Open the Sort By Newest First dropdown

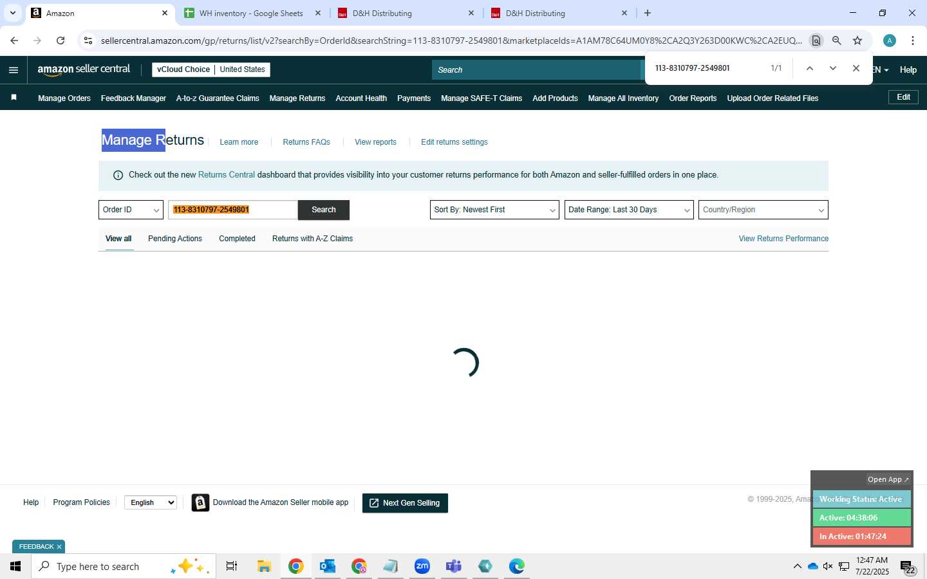[x=494, y=210]
